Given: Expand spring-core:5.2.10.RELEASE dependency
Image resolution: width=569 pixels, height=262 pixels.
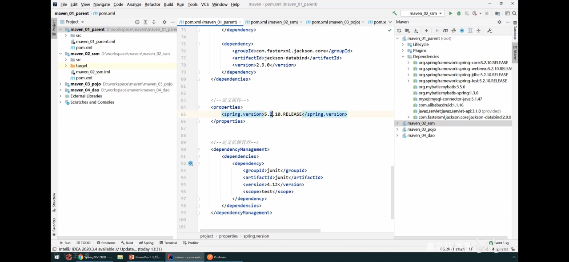Looking at the screenshot, I should tap(409, 63).
